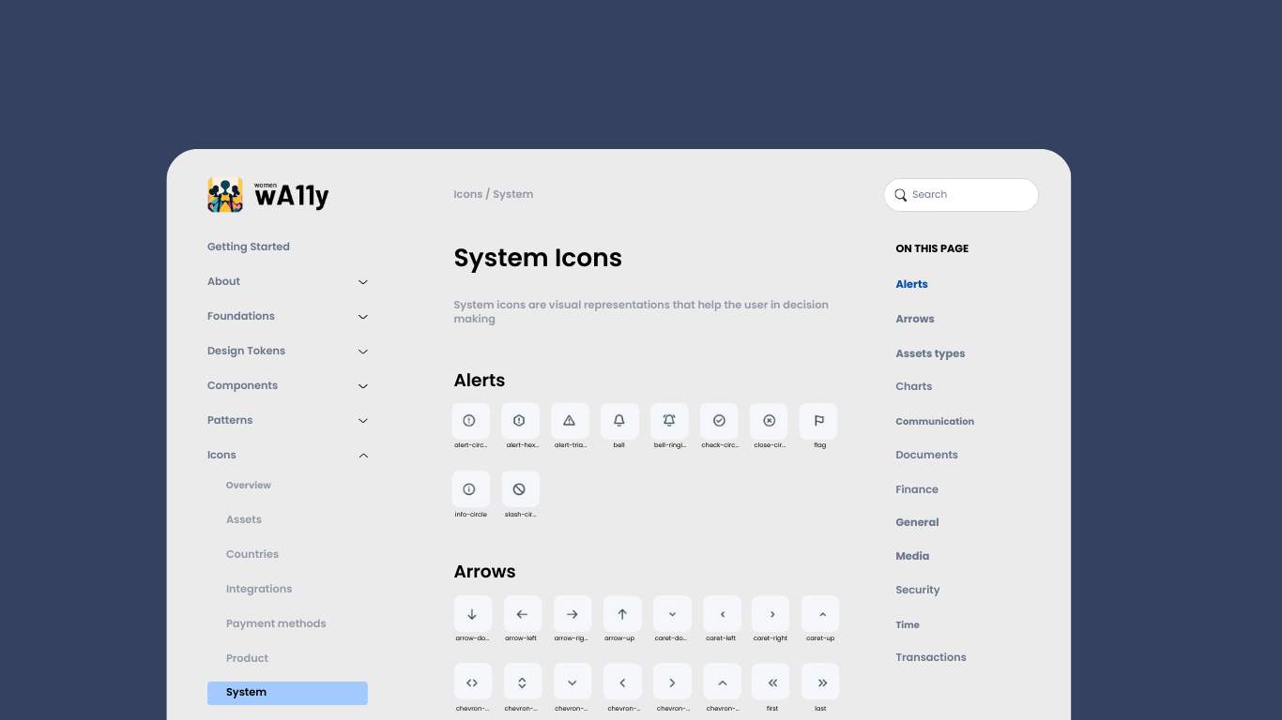
Task: Click the flag icon tile
Action: pyautogui.click(x=818, y=421)
